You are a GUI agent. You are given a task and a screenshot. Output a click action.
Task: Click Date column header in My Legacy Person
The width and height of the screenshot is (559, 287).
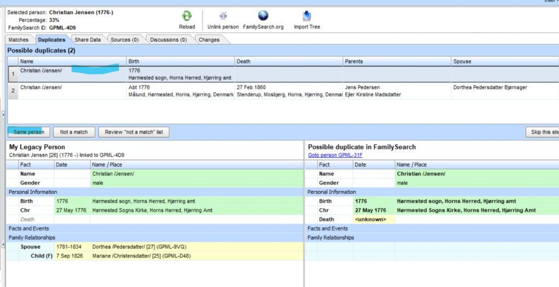(72, 164)
